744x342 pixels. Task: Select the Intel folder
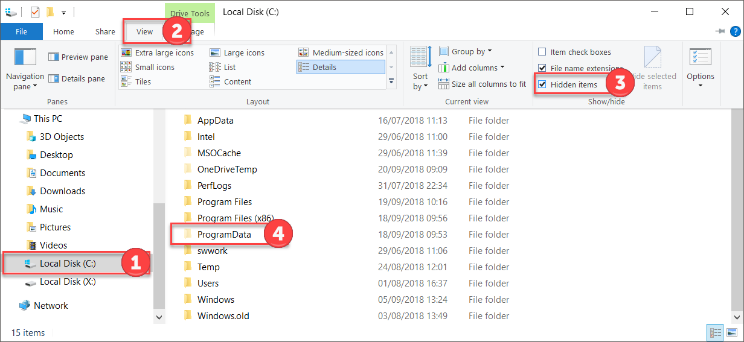tap(206, 137)
